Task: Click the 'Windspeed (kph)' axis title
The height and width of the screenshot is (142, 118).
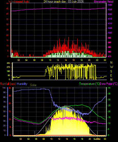Action: tap(19, 2)
